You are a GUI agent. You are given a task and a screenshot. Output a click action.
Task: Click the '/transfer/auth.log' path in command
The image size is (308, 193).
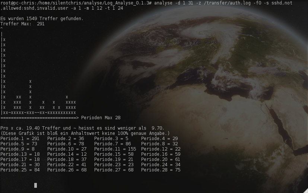[x=227, y=3]
